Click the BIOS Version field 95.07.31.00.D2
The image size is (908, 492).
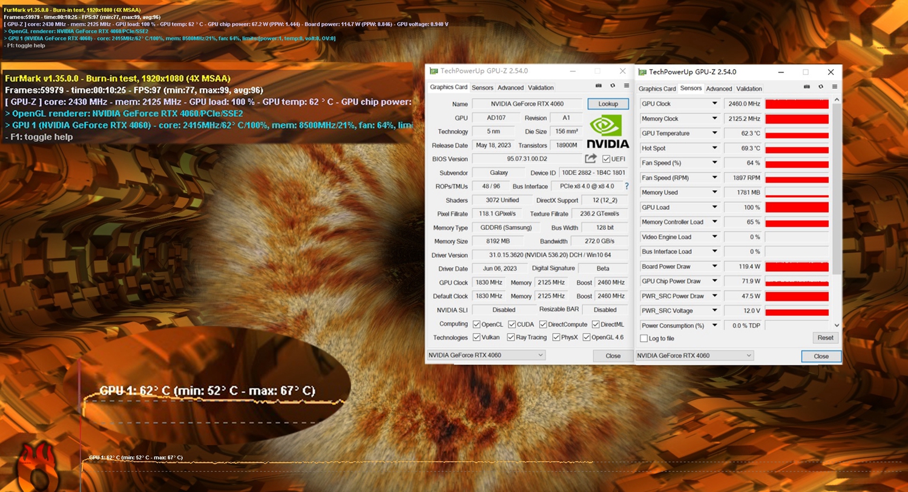point(527,159)
